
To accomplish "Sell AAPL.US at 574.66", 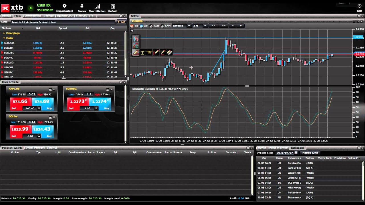I will click(21, 104).
